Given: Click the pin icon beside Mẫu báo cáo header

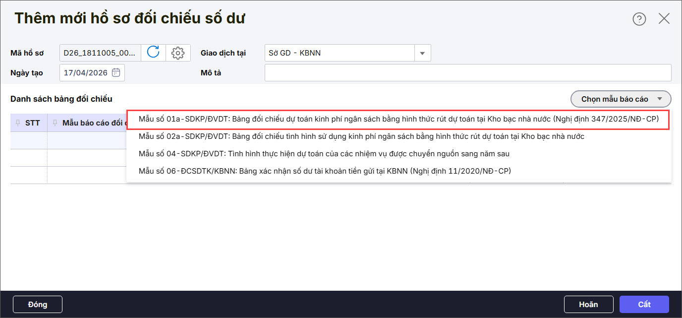Looking at the screenshot, I should 55,123.
